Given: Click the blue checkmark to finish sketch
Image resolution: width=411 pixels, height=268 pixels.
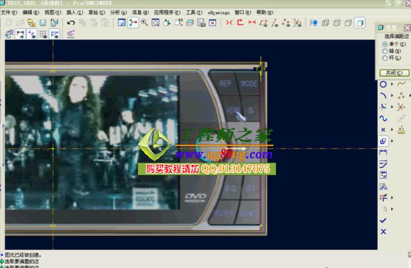Looking at the screenshot, I should click(x=383, y=220).
